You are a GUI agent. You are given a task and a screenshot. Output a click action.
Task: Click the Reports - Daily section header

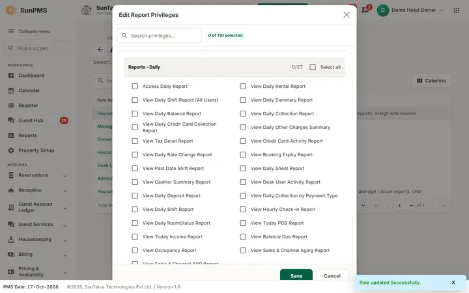[234, 67]
